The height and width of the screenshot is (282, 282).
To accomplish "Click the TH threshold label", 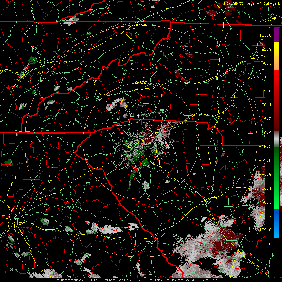I will (269, 244).
